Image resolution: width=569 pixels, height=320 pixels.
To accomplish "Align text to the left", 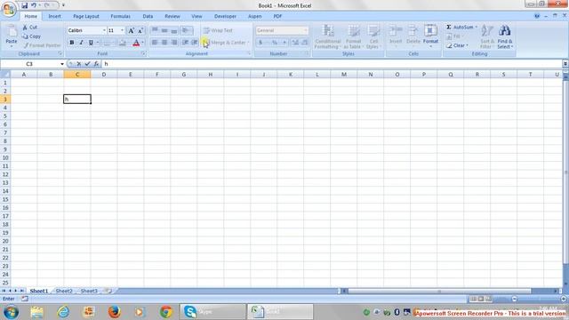I will pyautogui.click(x=155, y=43).
